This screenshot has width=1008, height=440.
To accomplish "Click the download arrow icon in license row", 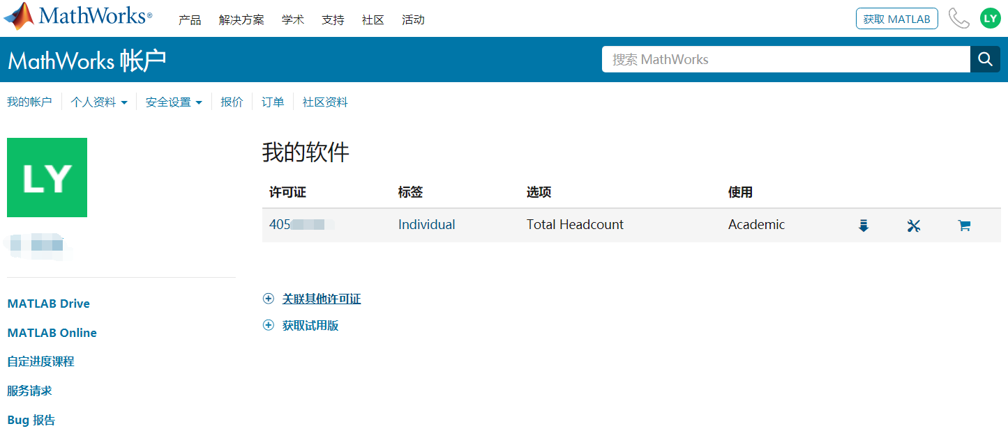I will (x=863, y=226).
